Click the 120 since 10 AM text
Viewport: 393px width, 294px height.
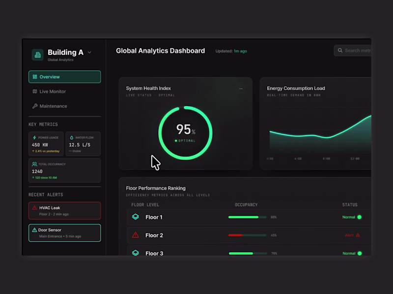(45, 177)
